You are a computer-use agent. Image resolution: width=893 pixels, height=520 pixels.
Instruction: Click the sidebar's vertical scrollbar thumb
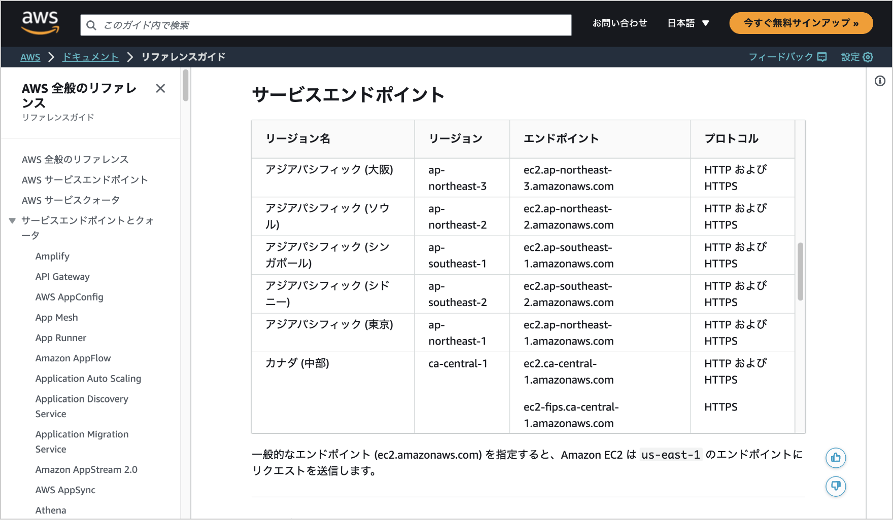pos(186,85)
